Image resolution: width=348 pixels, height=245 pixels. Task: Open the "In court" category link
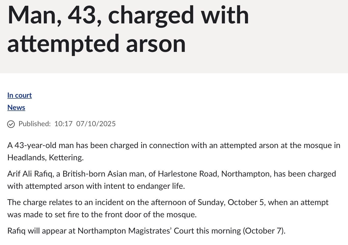pyautogui.click(x=20, y=95)
